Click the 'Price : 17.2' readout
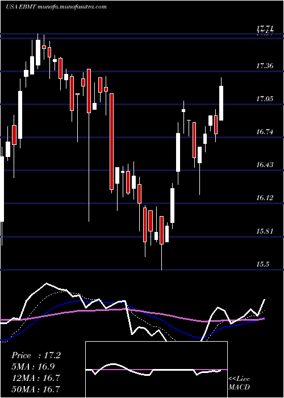The width and height of the screenshot is (284, 398). 36,355
